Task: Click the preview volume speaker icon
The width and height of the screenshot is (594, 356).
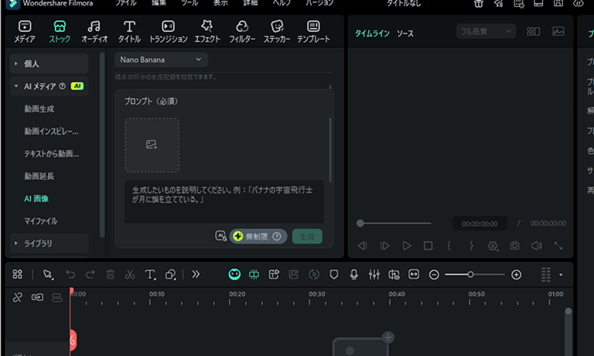Action: pyautogui.click(x=536, y=245)
